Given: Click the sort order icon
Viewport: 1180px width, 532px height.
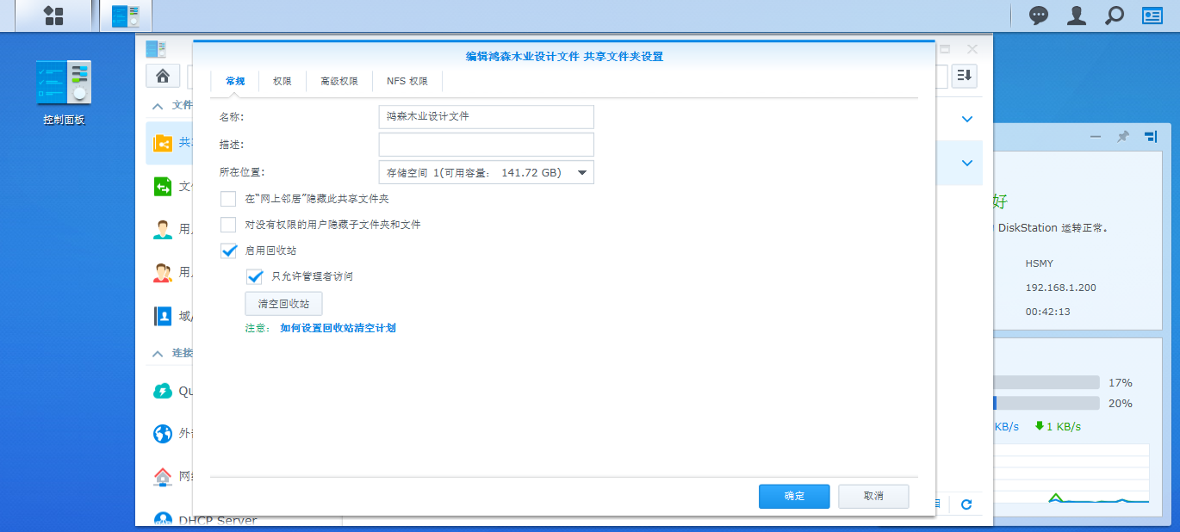Looking at the screenshot, I should point(964,76).
